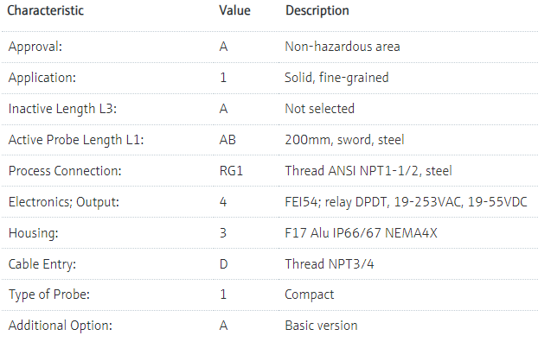Click Basic version in Additional Option row
Screen dimensions: 538x342
(321, 326)
